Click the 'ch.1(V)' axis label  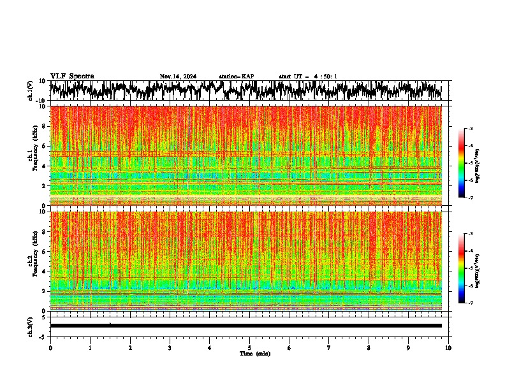31,90
